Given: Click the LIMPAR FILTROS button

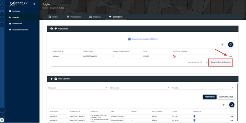Looking at the screenshot, I should click(x=226, y=97).
